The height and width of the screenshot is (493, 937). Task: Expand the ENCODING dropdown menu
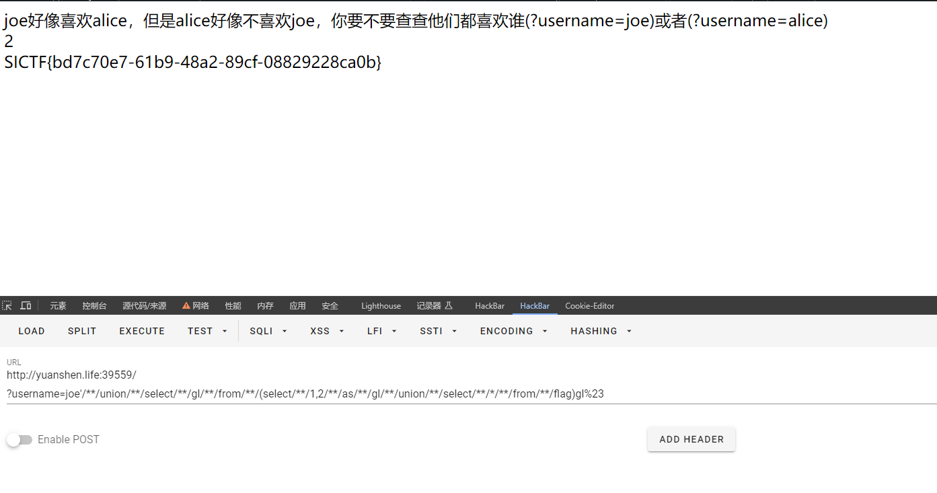pos(514,331)
